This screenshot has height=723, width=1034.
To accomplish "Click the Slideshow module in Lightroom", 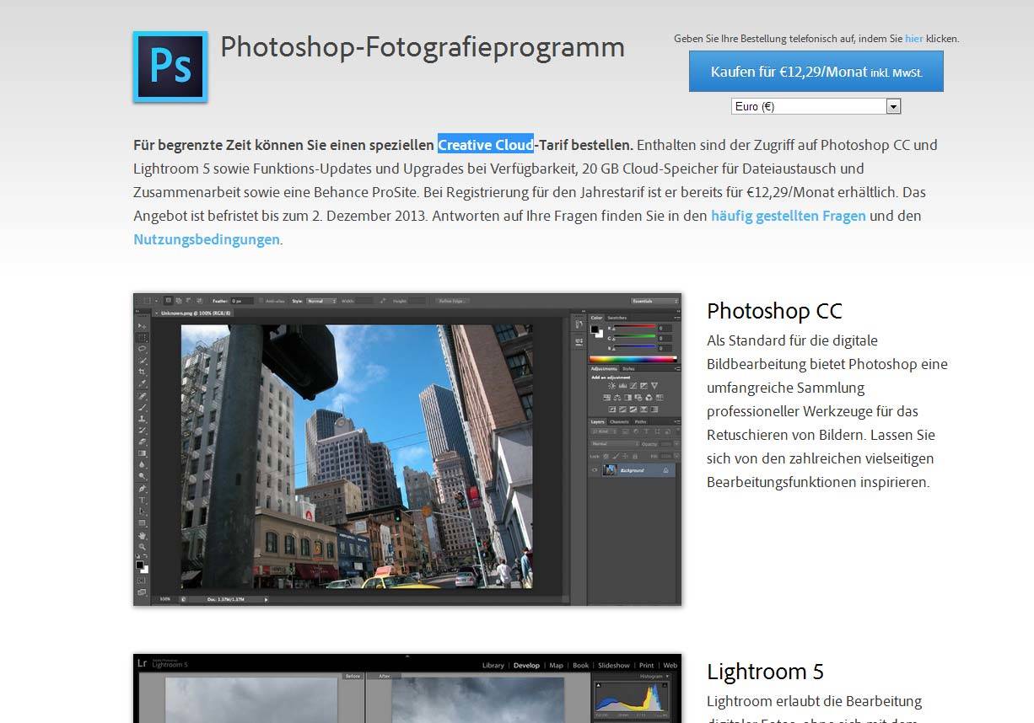I will [614, 666].
